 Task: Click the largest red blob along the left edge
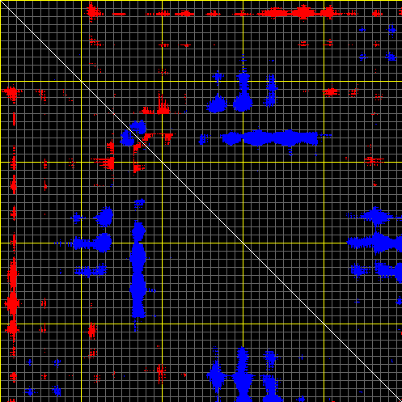point(12,303)
